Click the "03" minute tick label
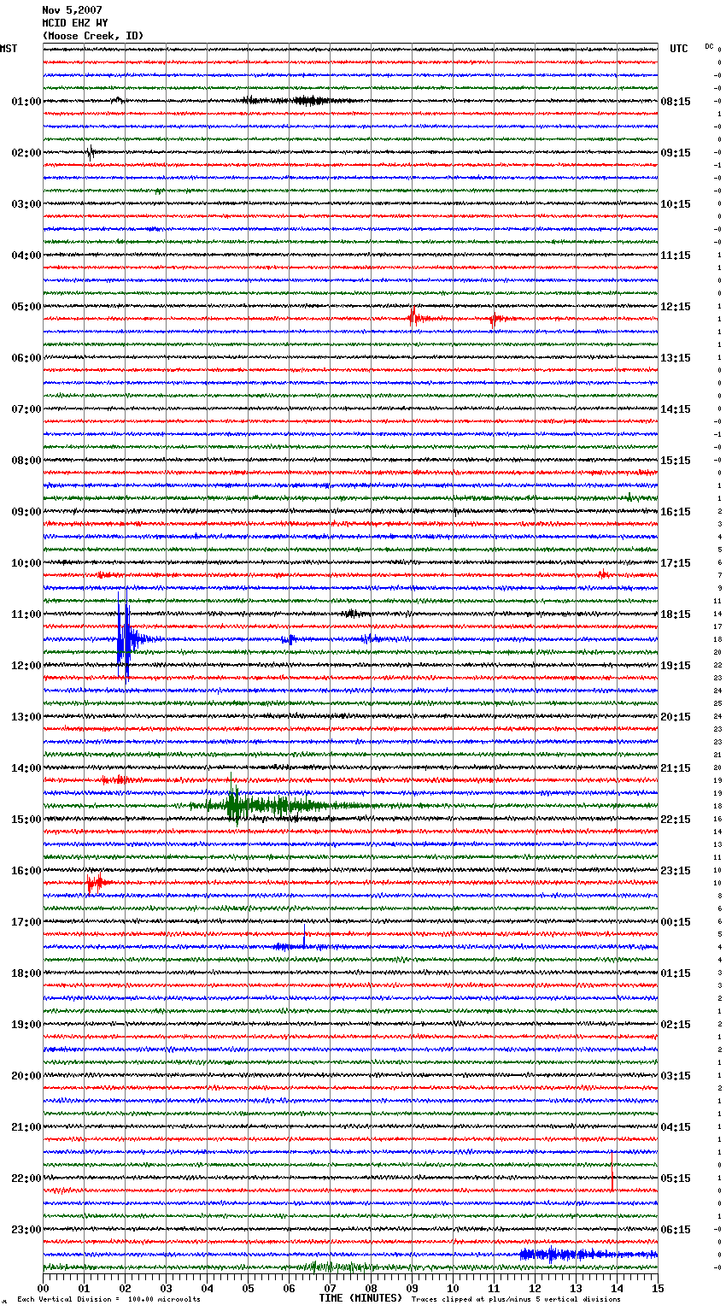 [x=167, y=1288]
